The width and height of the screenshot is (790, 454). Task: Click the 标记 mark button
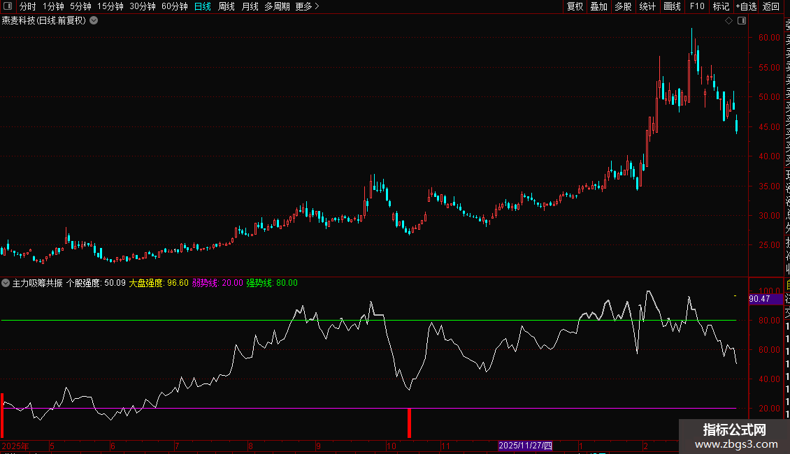[721, 6]
